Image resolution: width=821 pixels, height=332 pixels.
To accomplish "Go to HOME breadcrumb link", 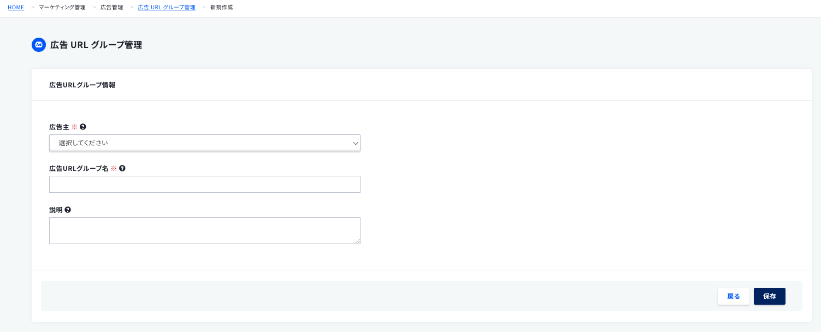I will pyautogui.click(x=16, y=7).
